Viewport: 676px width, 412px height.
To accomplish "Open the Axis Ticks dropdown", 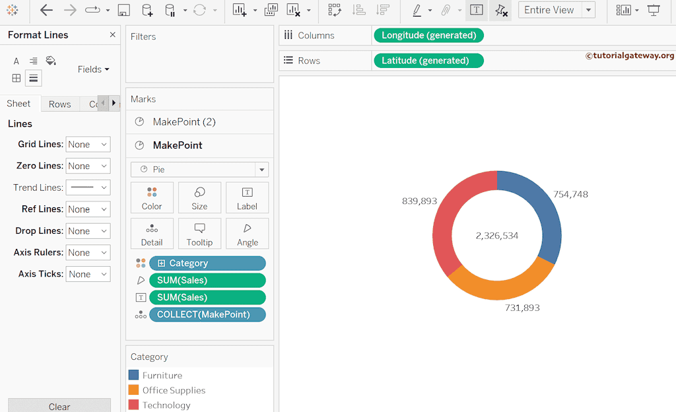I will 88,274.
